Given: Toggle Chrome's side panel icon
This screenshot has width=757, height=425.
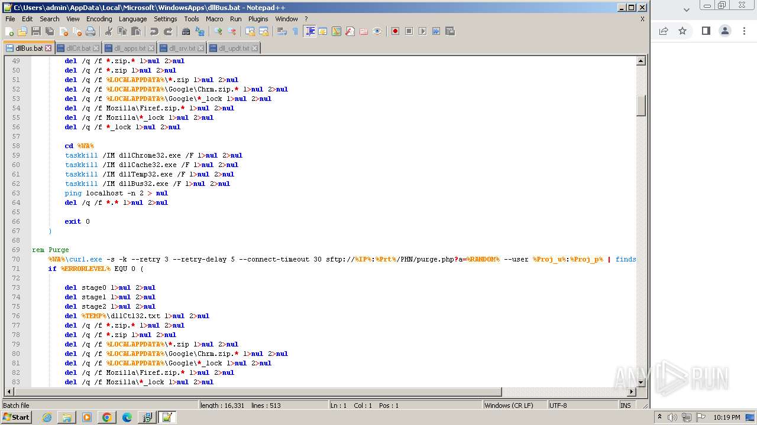Looking at the screenshot, I should pos(706,31).
